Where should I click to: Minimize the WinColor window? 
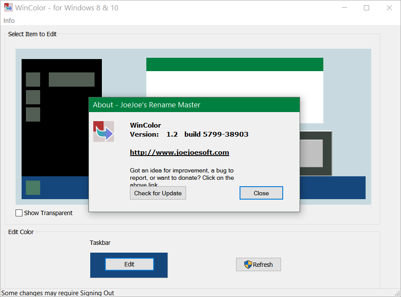click(344, 8)
